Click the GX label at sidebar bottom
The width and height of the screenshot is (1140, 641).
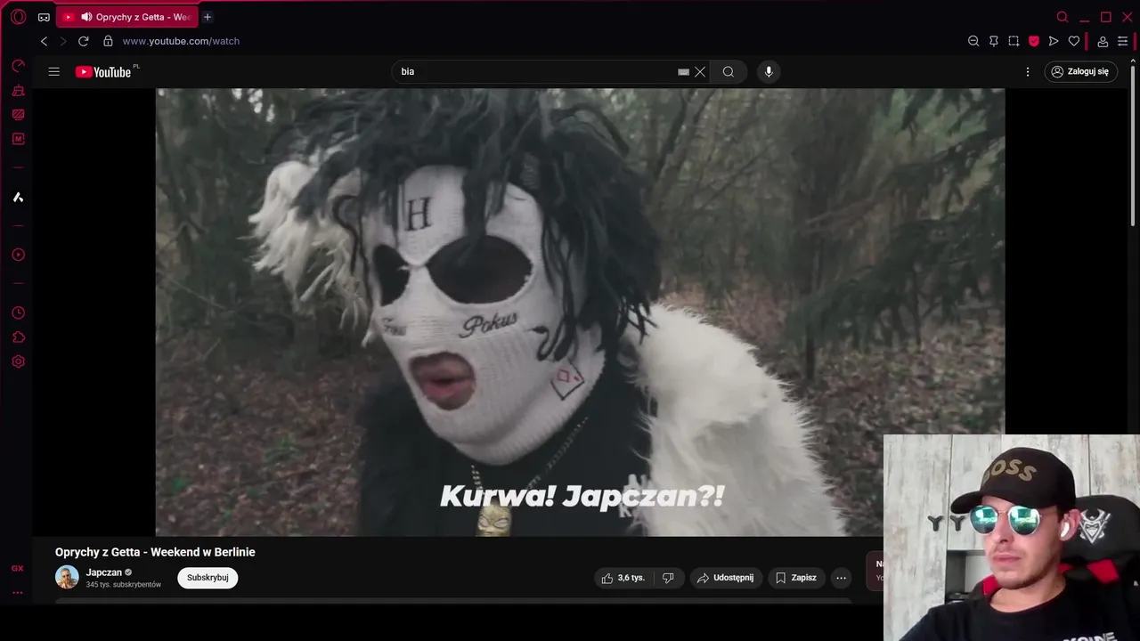point(18,569)
